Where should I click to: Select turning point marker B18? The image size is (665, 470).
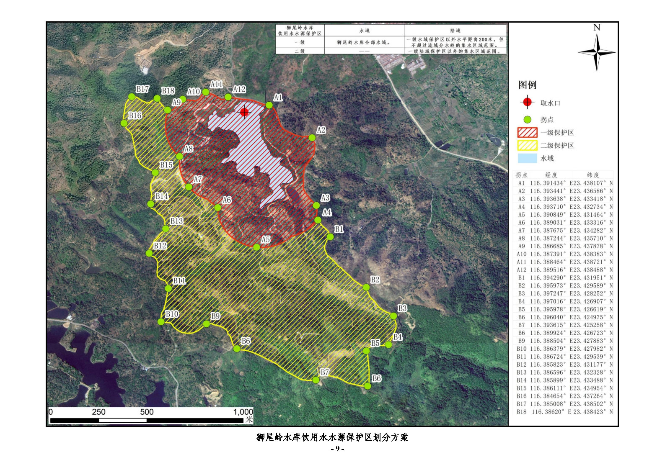(x=157, y=98)
